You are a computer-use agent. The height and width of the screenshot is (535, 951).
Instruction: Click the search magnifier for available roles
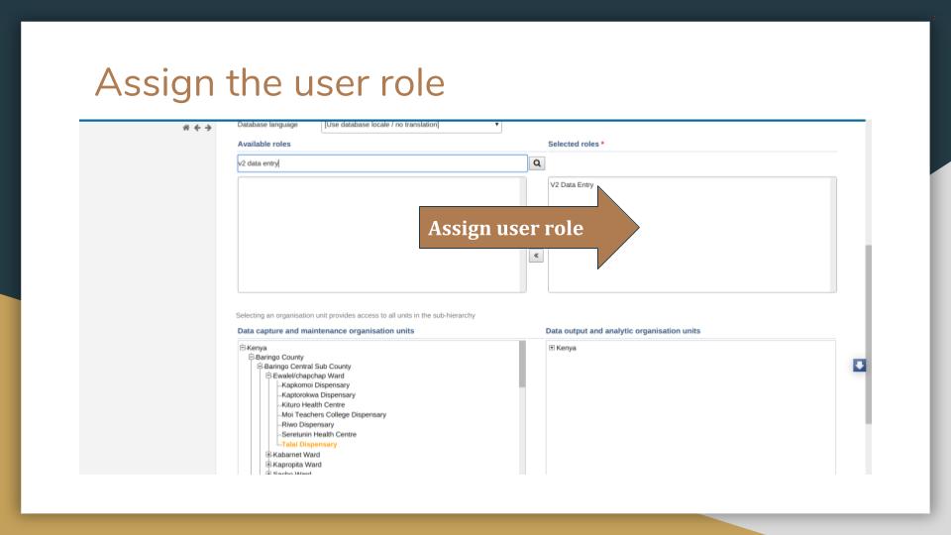[x=537, y=163]
